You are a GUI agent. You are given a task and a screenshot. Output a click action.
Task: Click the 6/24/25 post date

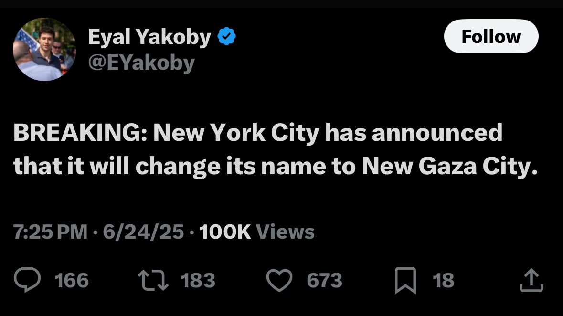(x=142, y=232)
